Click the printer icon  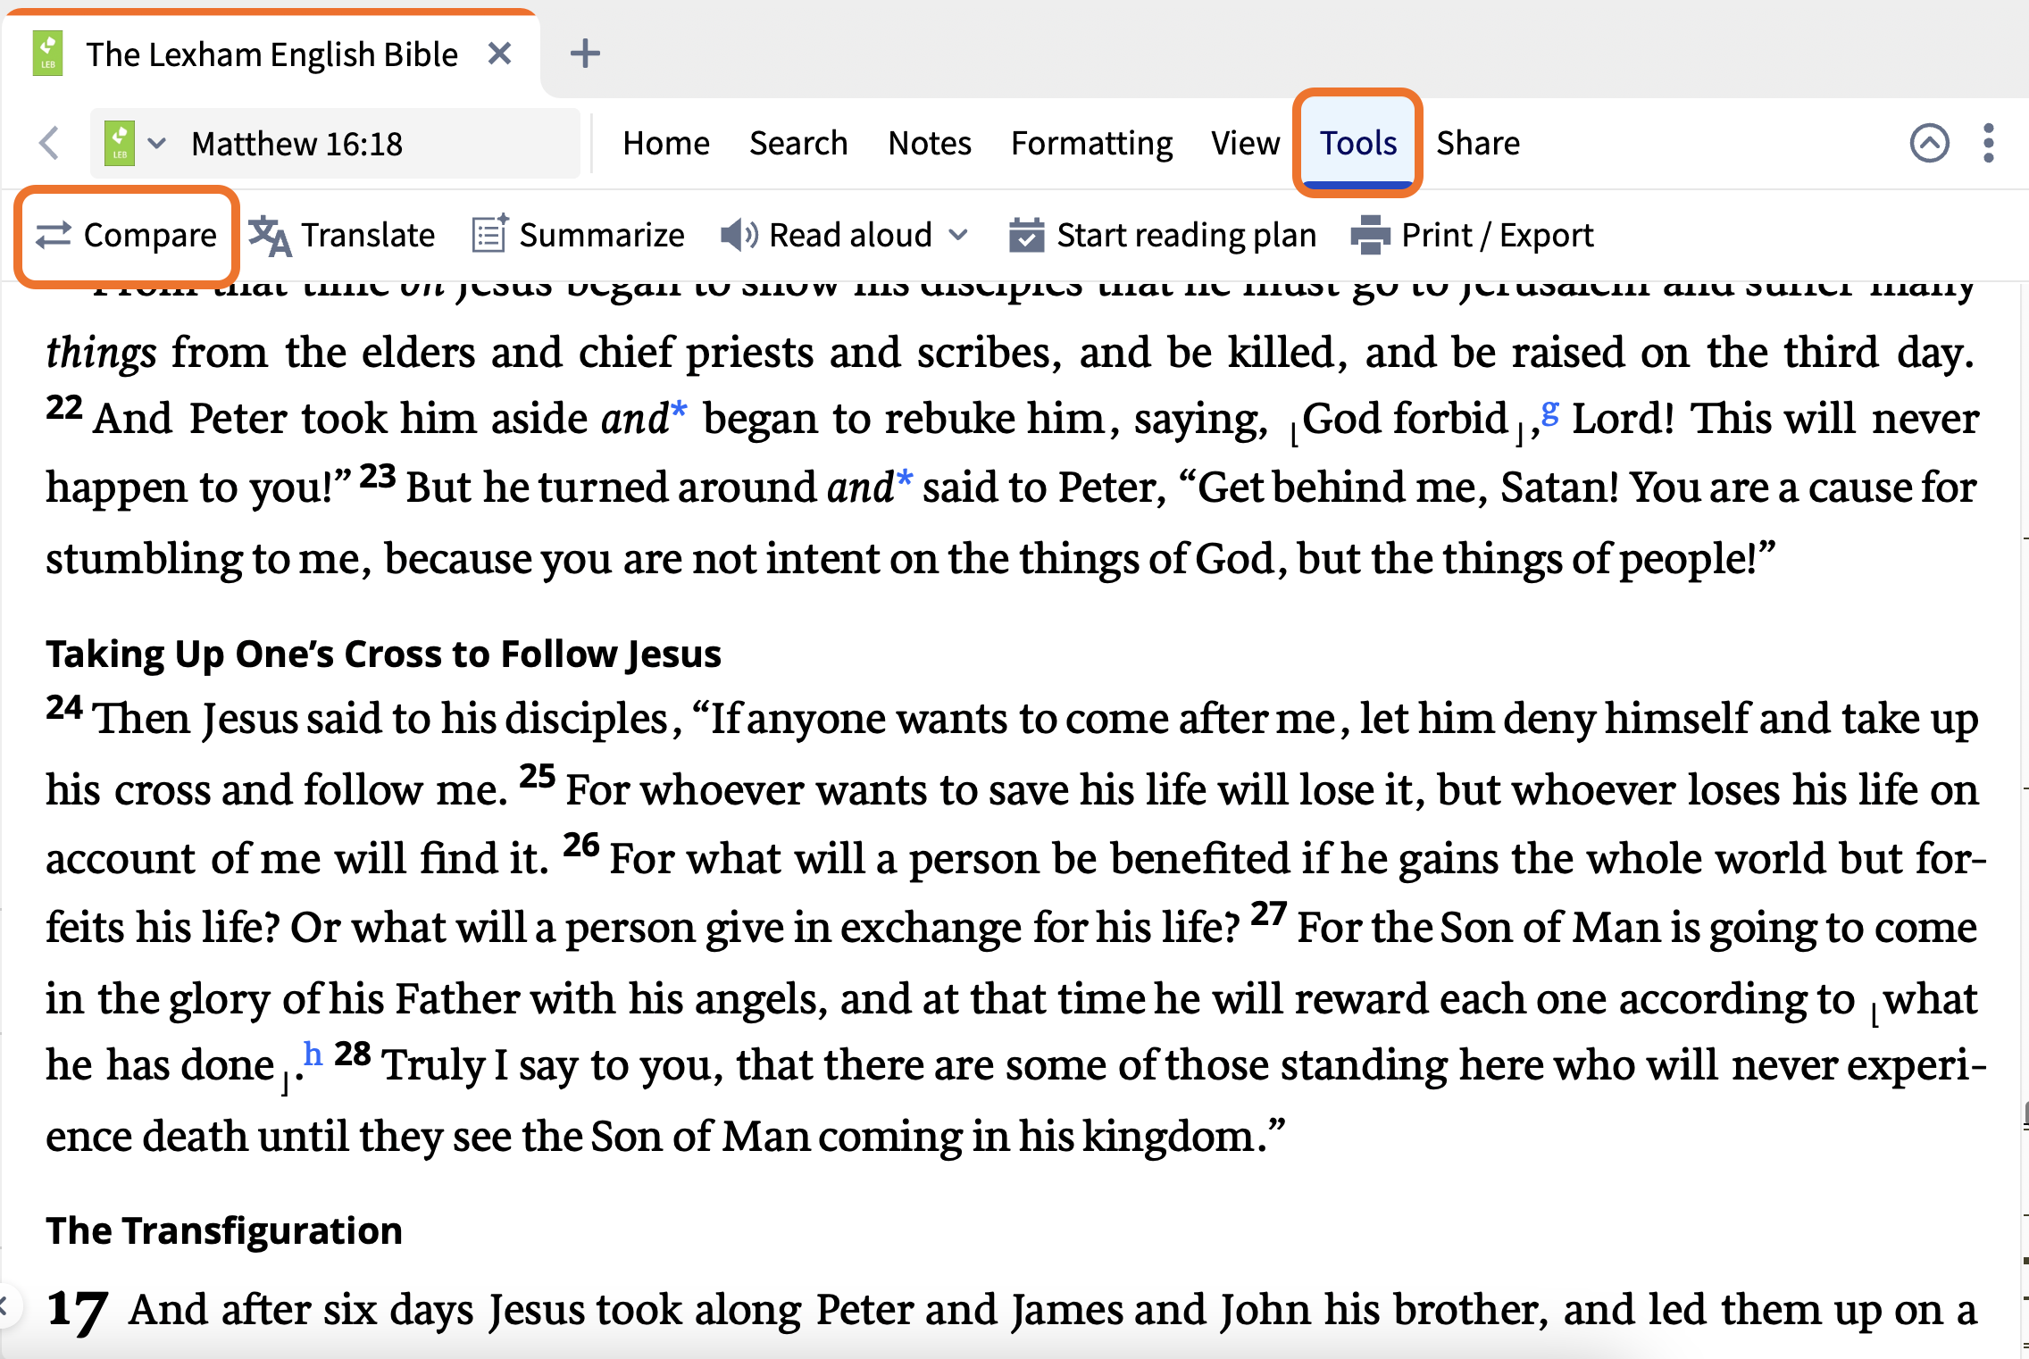coord(1371,235)
